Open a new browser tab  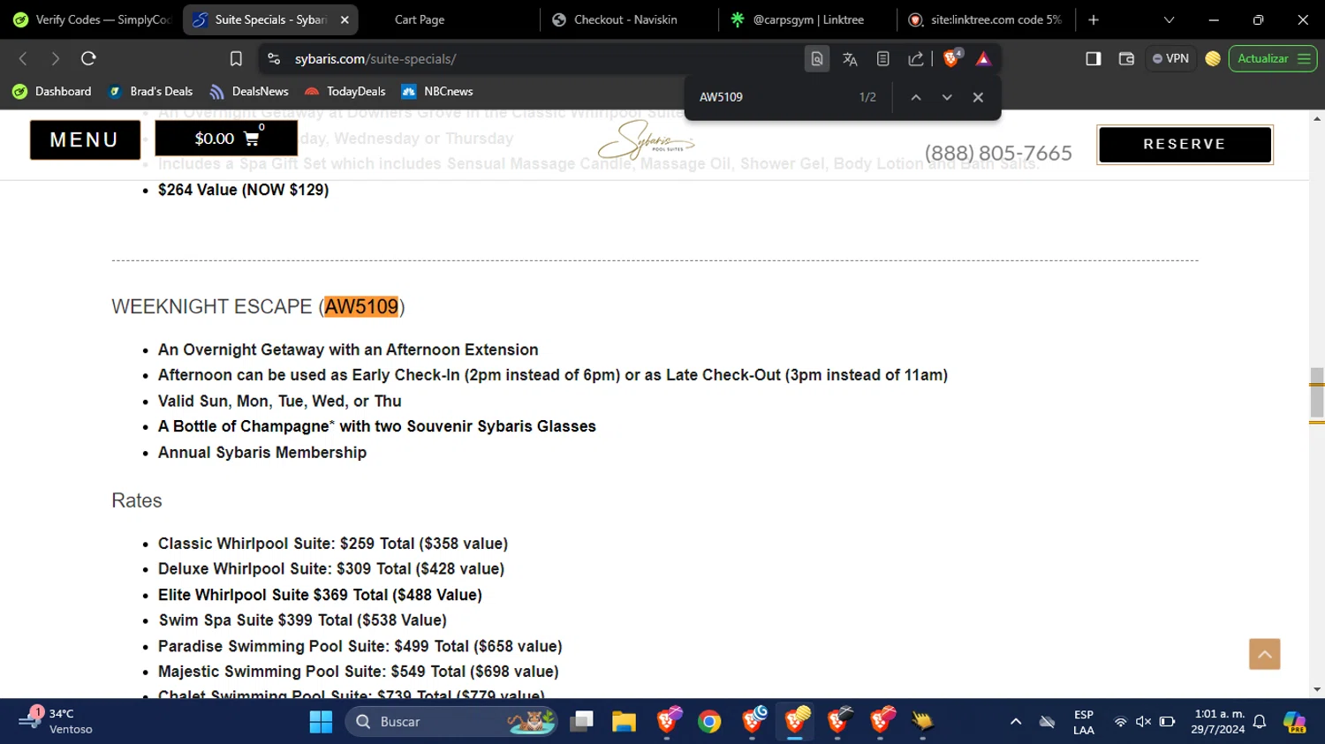(x=1094, y=19)
